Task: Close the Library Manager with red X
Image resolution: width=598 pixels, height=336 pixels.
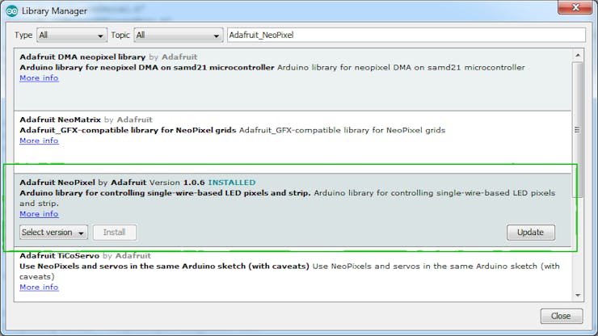Action: pos(575,7)
